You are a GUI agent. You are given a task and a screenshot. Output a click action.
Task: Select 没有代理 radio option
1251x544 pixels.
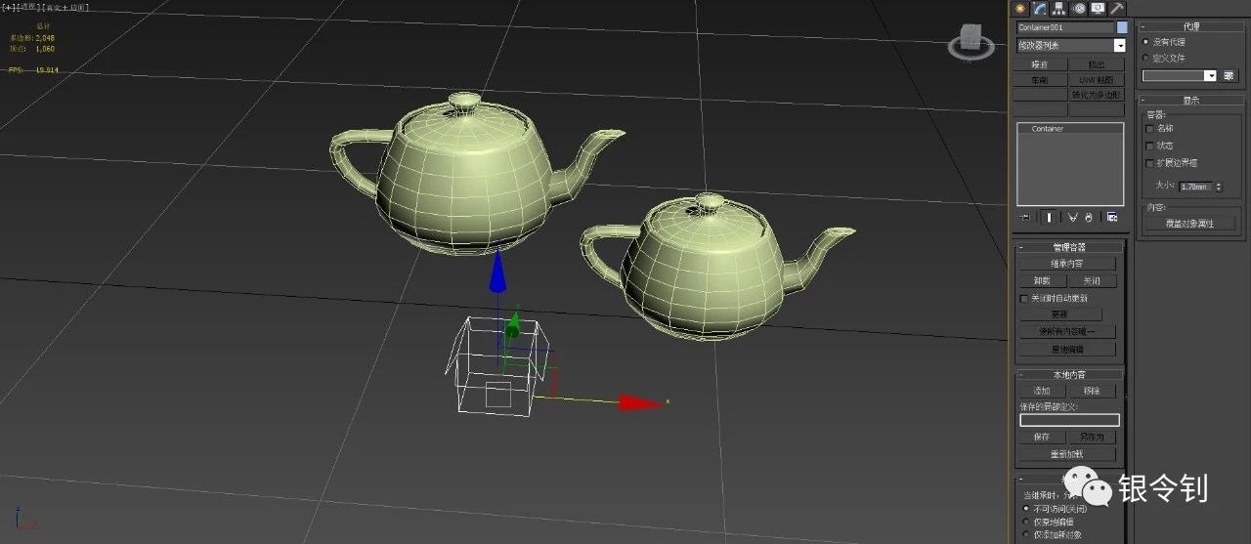click(1145, 42)
